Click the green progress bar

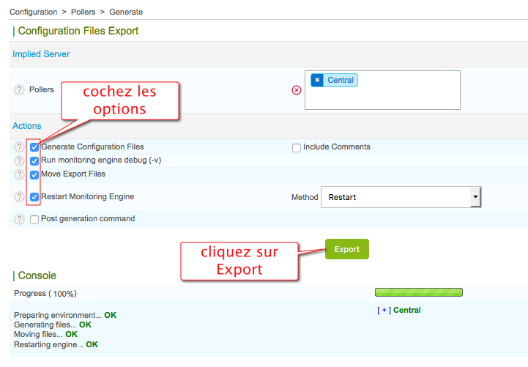point(418,293)
